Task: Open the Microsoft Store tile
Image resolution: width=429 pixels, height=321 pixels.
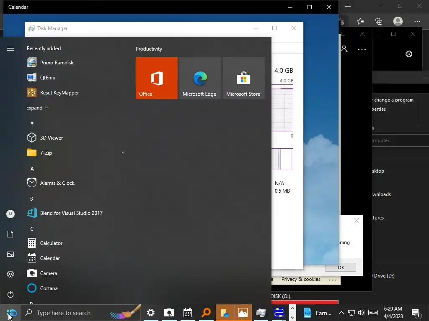Action: [x=244, y=78]
